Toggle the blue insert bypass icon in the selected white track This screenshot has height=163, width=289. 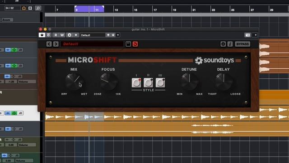point(8,113)
